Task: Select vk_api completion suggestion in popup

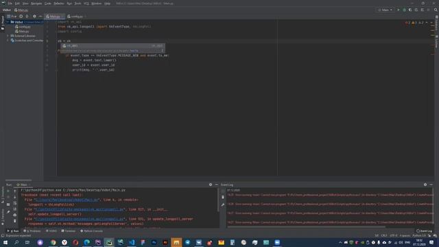Action: pyautogui.click(x=112, y=46)
